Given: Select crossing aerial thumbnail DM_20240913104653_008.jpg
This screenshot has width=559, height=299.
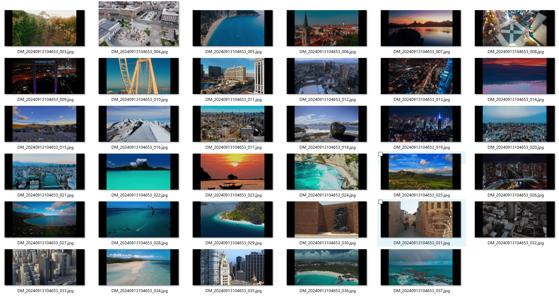Looking at the screenshot, I should 515,28.
